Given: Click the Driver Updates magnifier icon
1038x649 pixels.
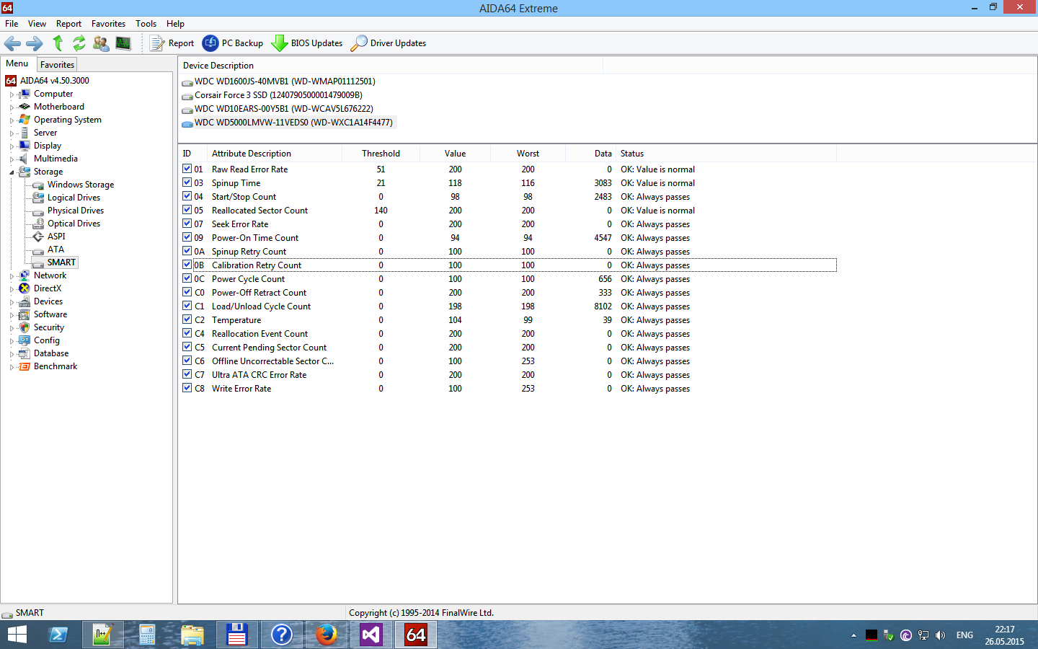Looking at the screenshot, I should tap(358, 43).
